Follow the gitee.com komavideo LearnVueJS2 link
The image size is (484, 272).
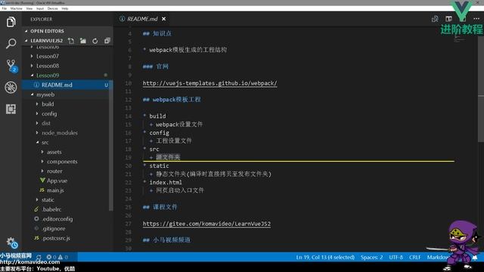click(x=206, y=224)
